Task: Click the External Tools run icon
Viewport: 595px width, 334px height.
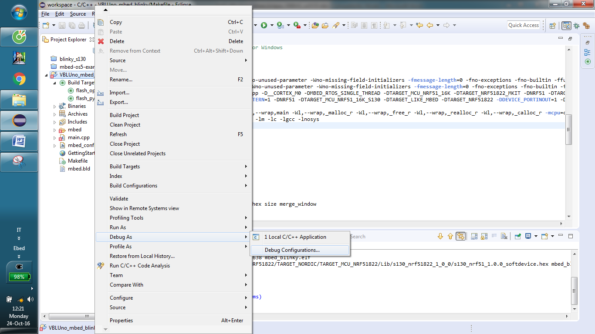Action: click(x=297, y=25)
